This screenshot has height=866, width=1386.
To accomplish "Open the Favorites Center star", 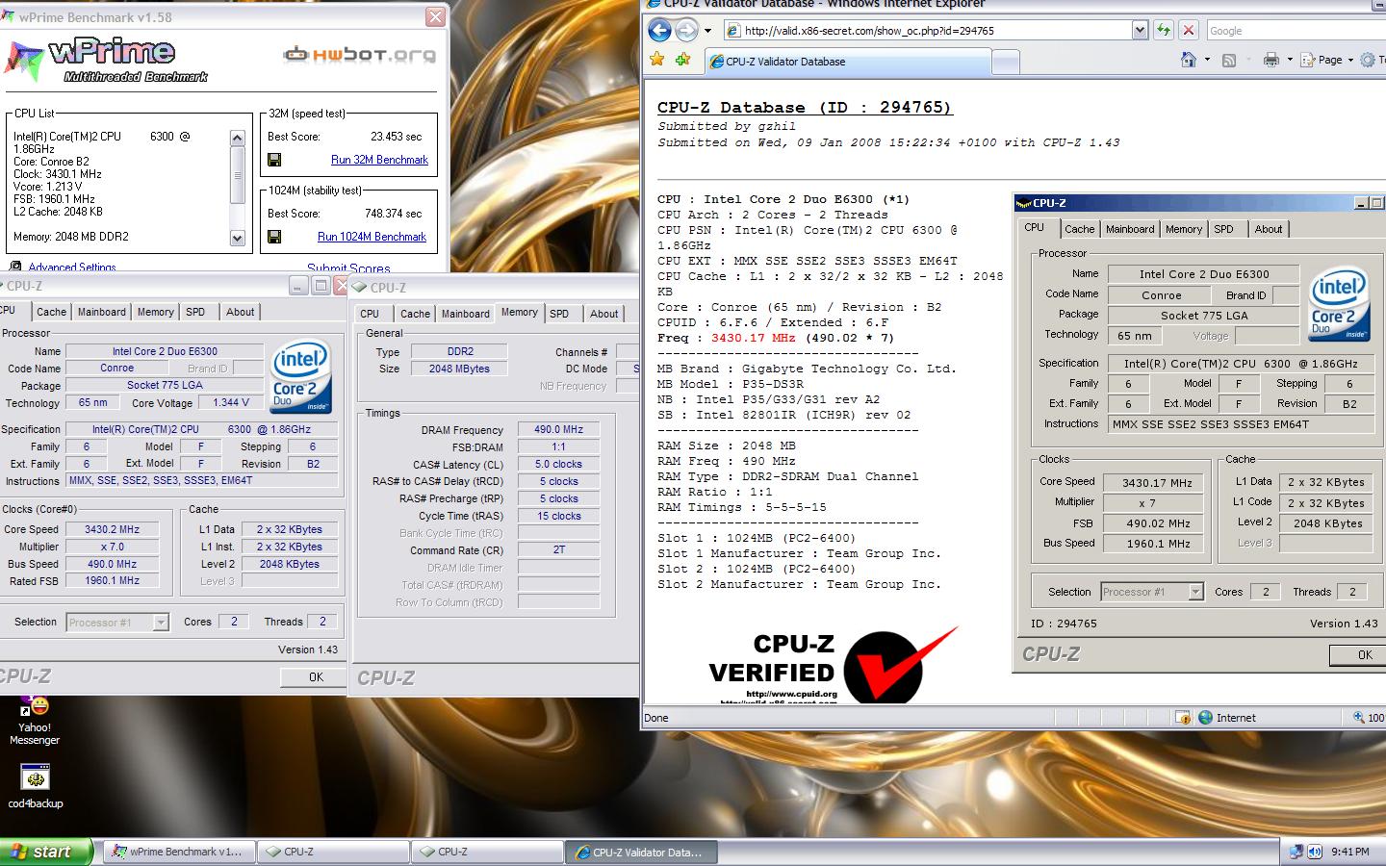I will coord(657,60).
